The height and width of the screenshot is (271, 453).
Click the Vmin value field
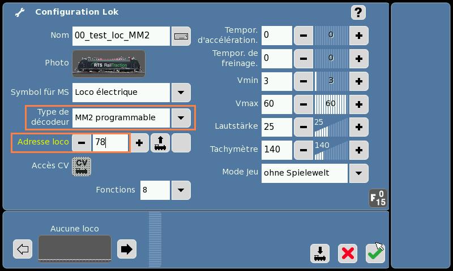pos(277,81)
